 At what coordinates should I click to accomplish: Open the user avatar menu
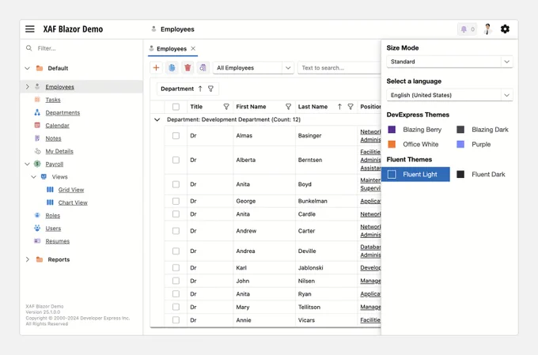pyautogui.click(x=487, y=29)
